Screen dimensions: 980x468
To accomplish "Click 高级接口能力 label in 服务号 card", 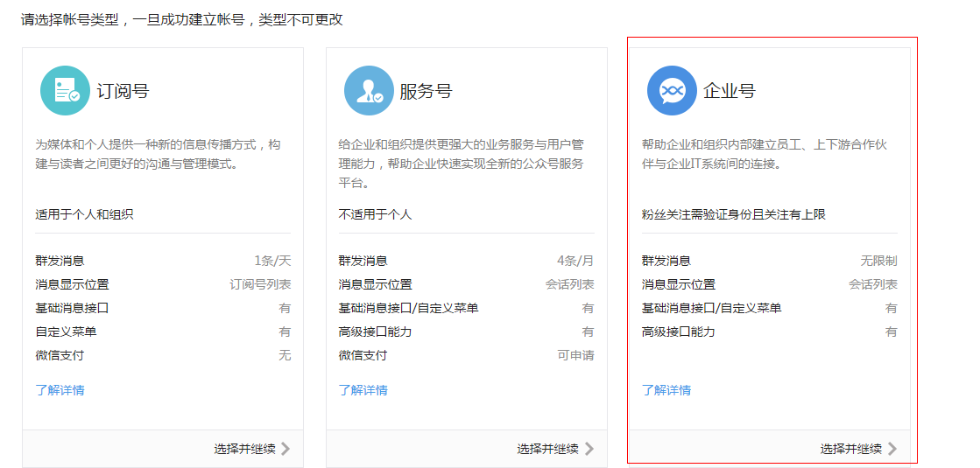I will click(x=376, y=332).
